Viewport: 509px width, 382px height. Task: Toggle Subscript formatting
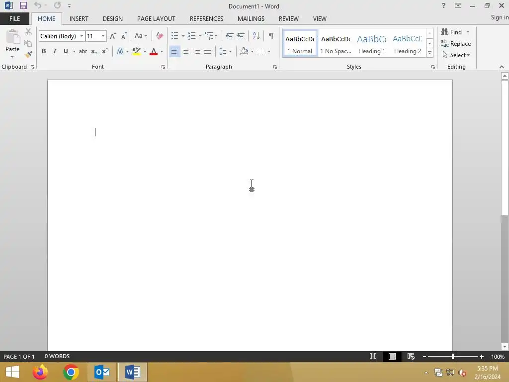coord(94,51)
